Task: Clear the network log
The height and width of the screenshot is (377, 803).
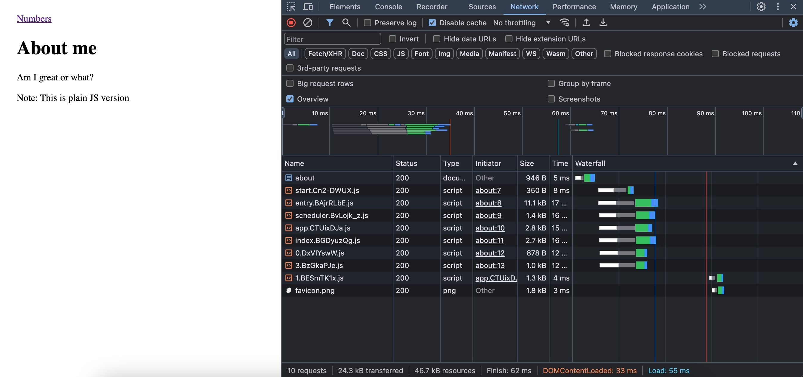Action: coord(308,23)
